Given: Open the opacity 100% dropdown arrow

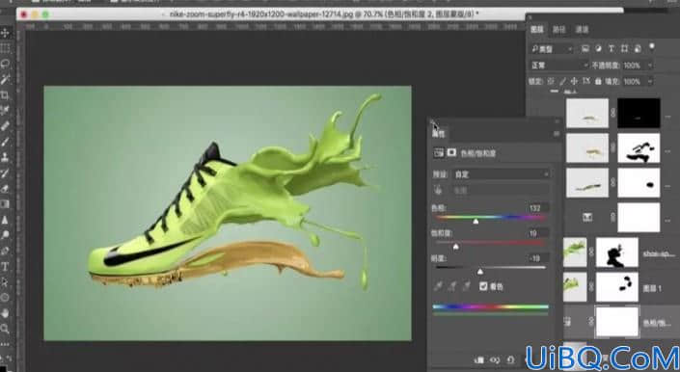Looking at the screenshot, I should [x=650, y=66].
